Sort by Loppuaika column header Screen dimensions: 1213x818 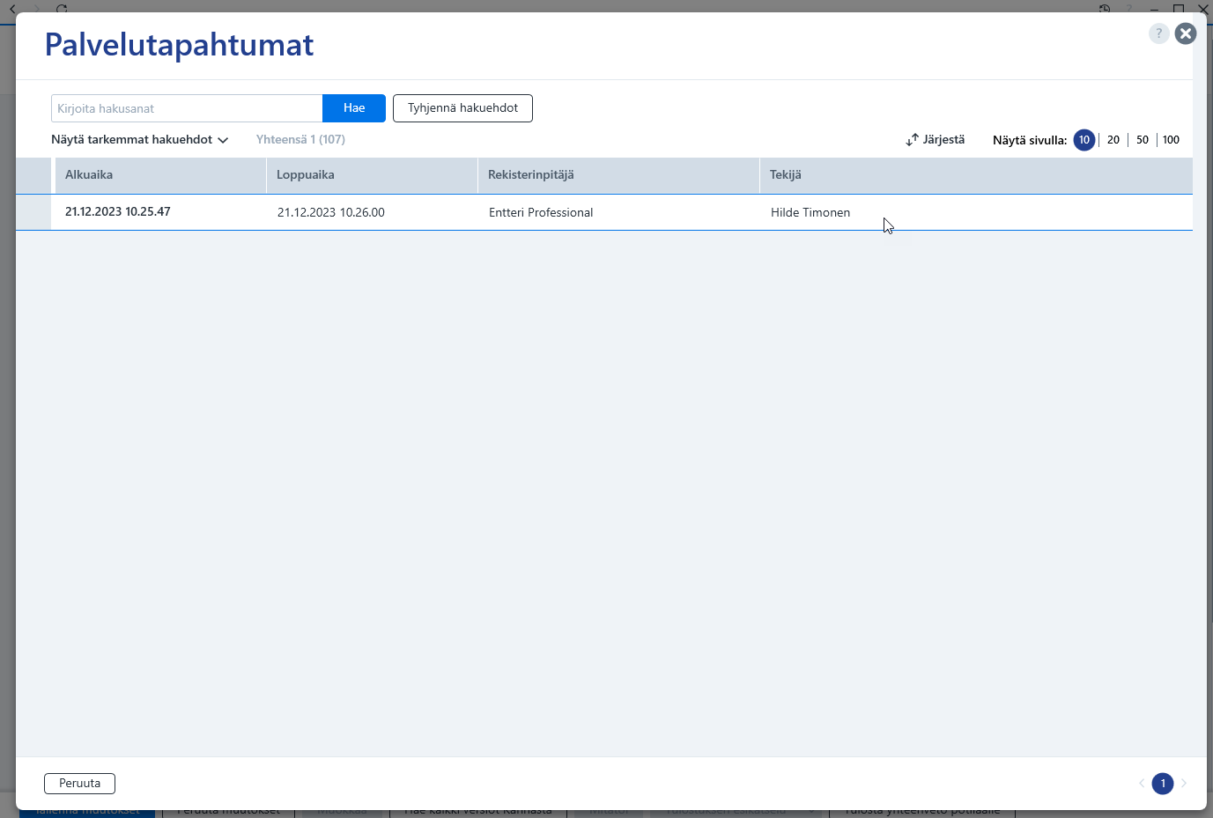(372, 175)
